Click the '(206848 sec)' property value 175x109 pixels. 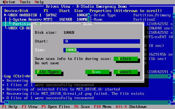(160, 28)
